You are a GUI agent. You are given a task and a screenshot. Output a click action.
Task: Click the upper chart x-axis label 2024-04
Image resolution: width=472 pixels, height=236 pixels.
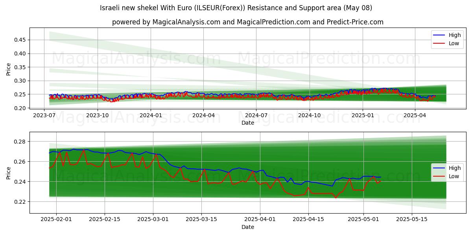203,116
